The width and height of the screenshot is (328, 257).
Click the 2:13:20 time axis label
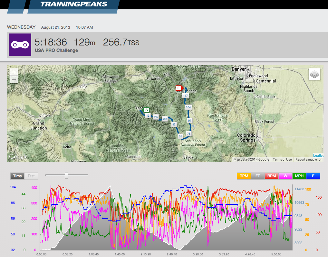tap(146, 254)
